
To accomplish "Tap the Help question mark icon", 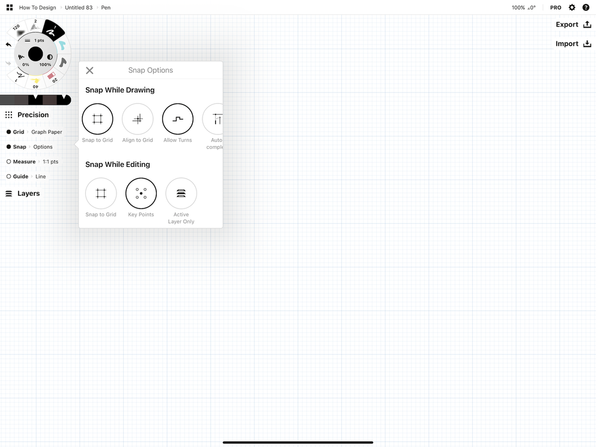I will [586, 7].
